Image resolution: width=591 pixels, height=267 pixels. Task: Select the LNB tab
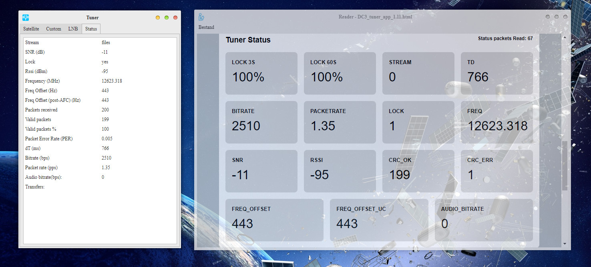[73, 29]
